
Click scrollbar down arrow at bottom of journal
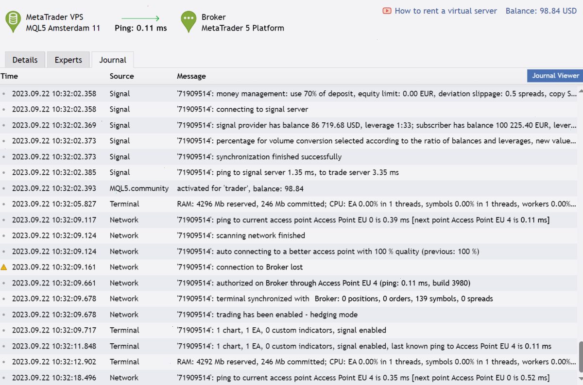(x=580, y=378)
